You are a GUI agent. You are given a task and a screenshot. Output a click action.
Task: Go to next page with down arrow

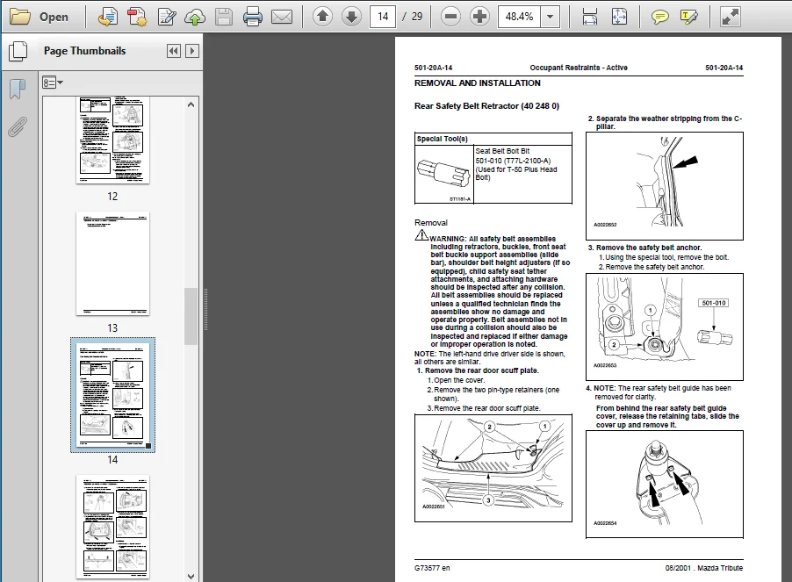click(351, 17)
